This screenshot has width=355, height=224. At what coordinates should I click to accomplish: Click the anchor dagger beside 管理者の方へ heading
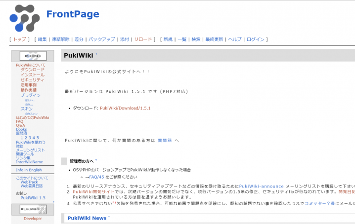[x=96, y=160]
